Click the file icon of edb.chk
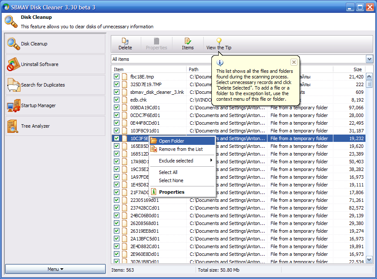Viewport: 377px width, 279px height. point(125,100)
